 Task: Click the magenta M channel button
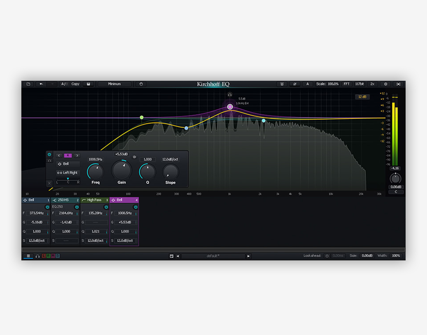(53, 256)
